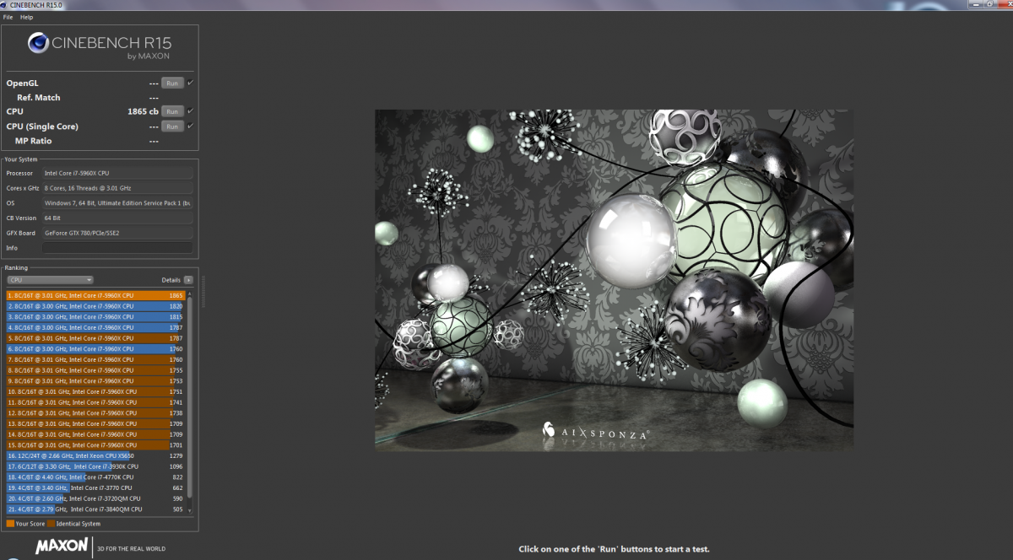Toggle the OpenGL test checkmark
The height and width of the screenshot is (560, 1013).
(x=191, y=83)
